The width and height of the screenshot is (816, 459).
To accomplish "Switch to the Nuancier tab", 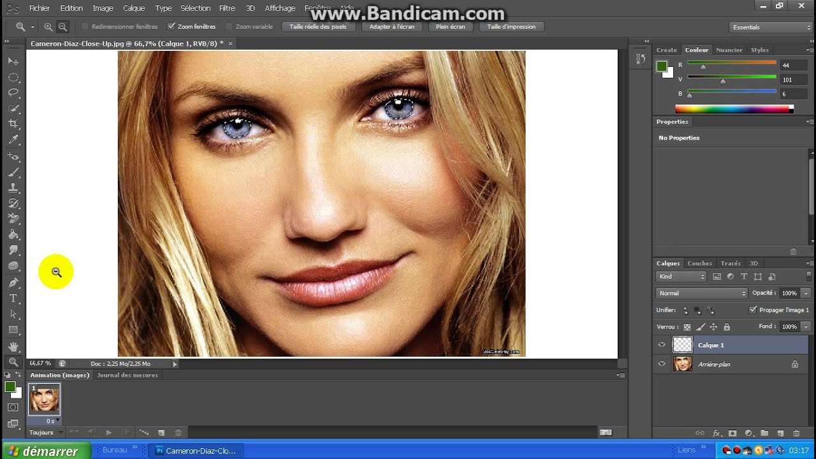I will point(729,50).
